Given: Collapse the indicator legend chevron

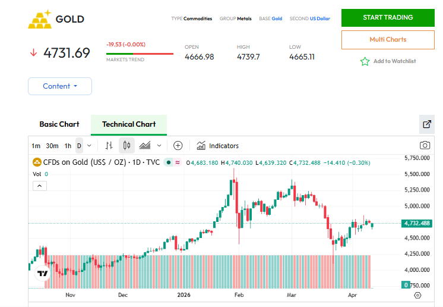Looking at the screenshot, I should [x=39, y=186].
